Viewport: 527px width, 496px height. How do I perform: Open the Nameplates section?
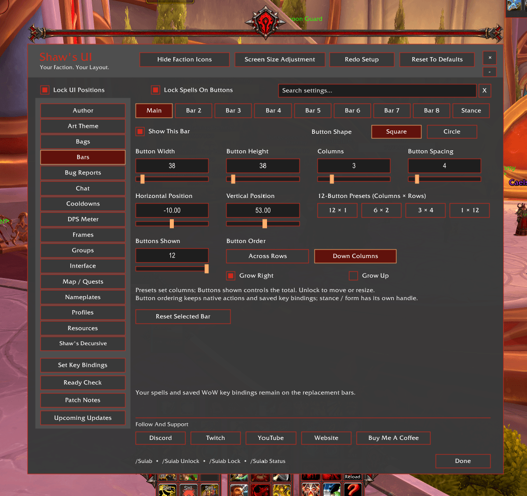[83, 297]
